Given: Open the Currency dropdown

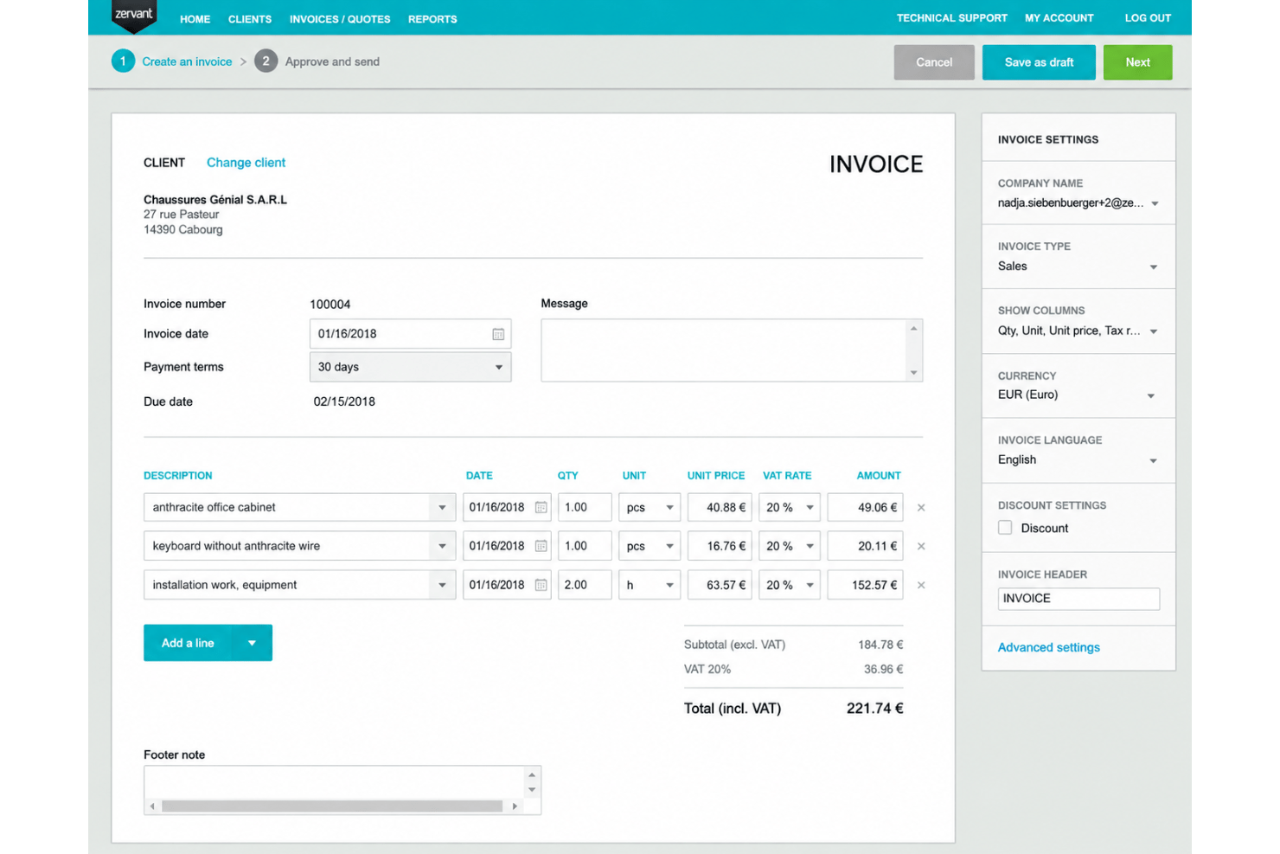Looking at the screenshot, I should click(x=1078, y=395).
